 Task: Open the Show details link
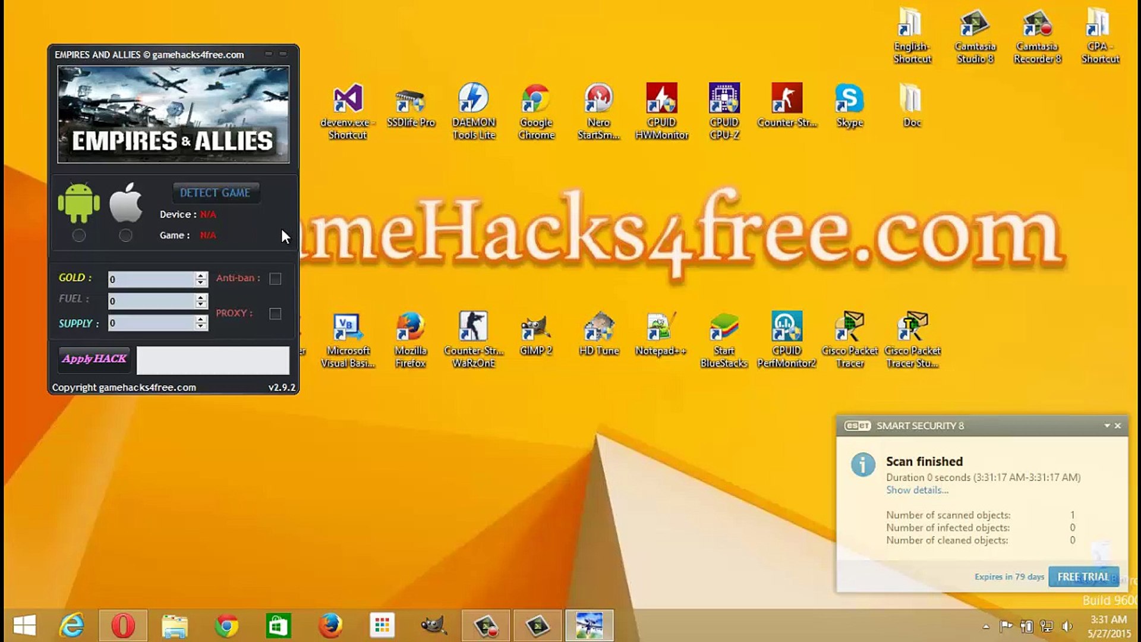(x=917, y=490)
